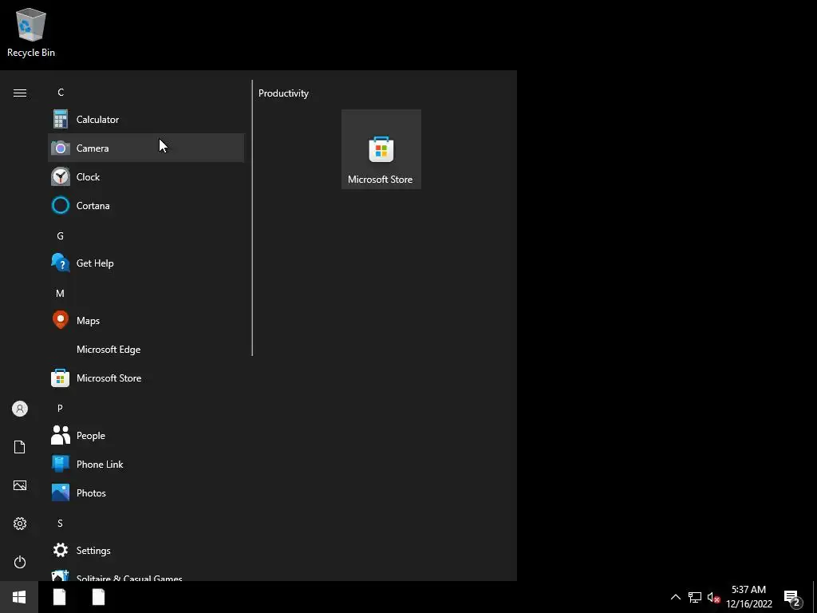Click the Productivity group title

[283, 93]
